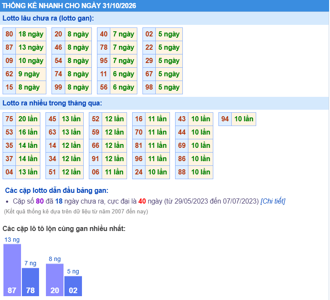Select frequent lotto number 86
Screen dimensions: 330x300
(x=182, y=159)
